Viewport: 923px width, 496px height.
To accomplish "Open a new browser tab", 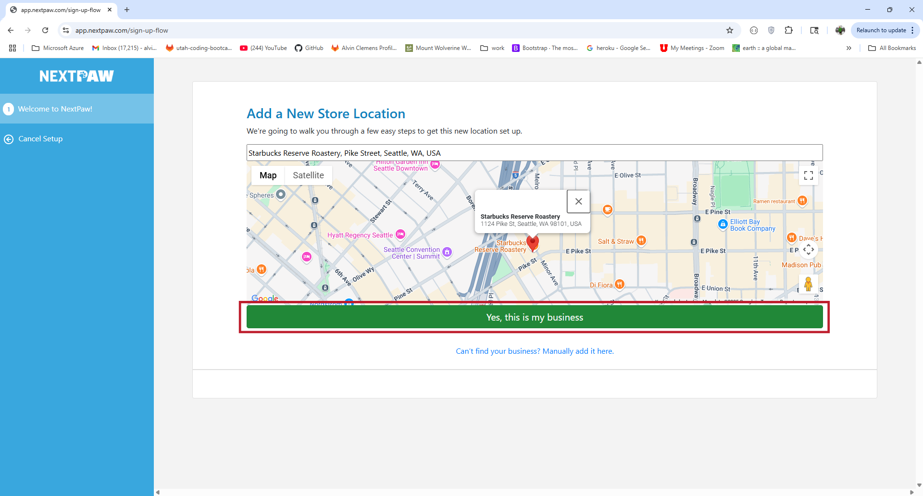I will 127,10.
